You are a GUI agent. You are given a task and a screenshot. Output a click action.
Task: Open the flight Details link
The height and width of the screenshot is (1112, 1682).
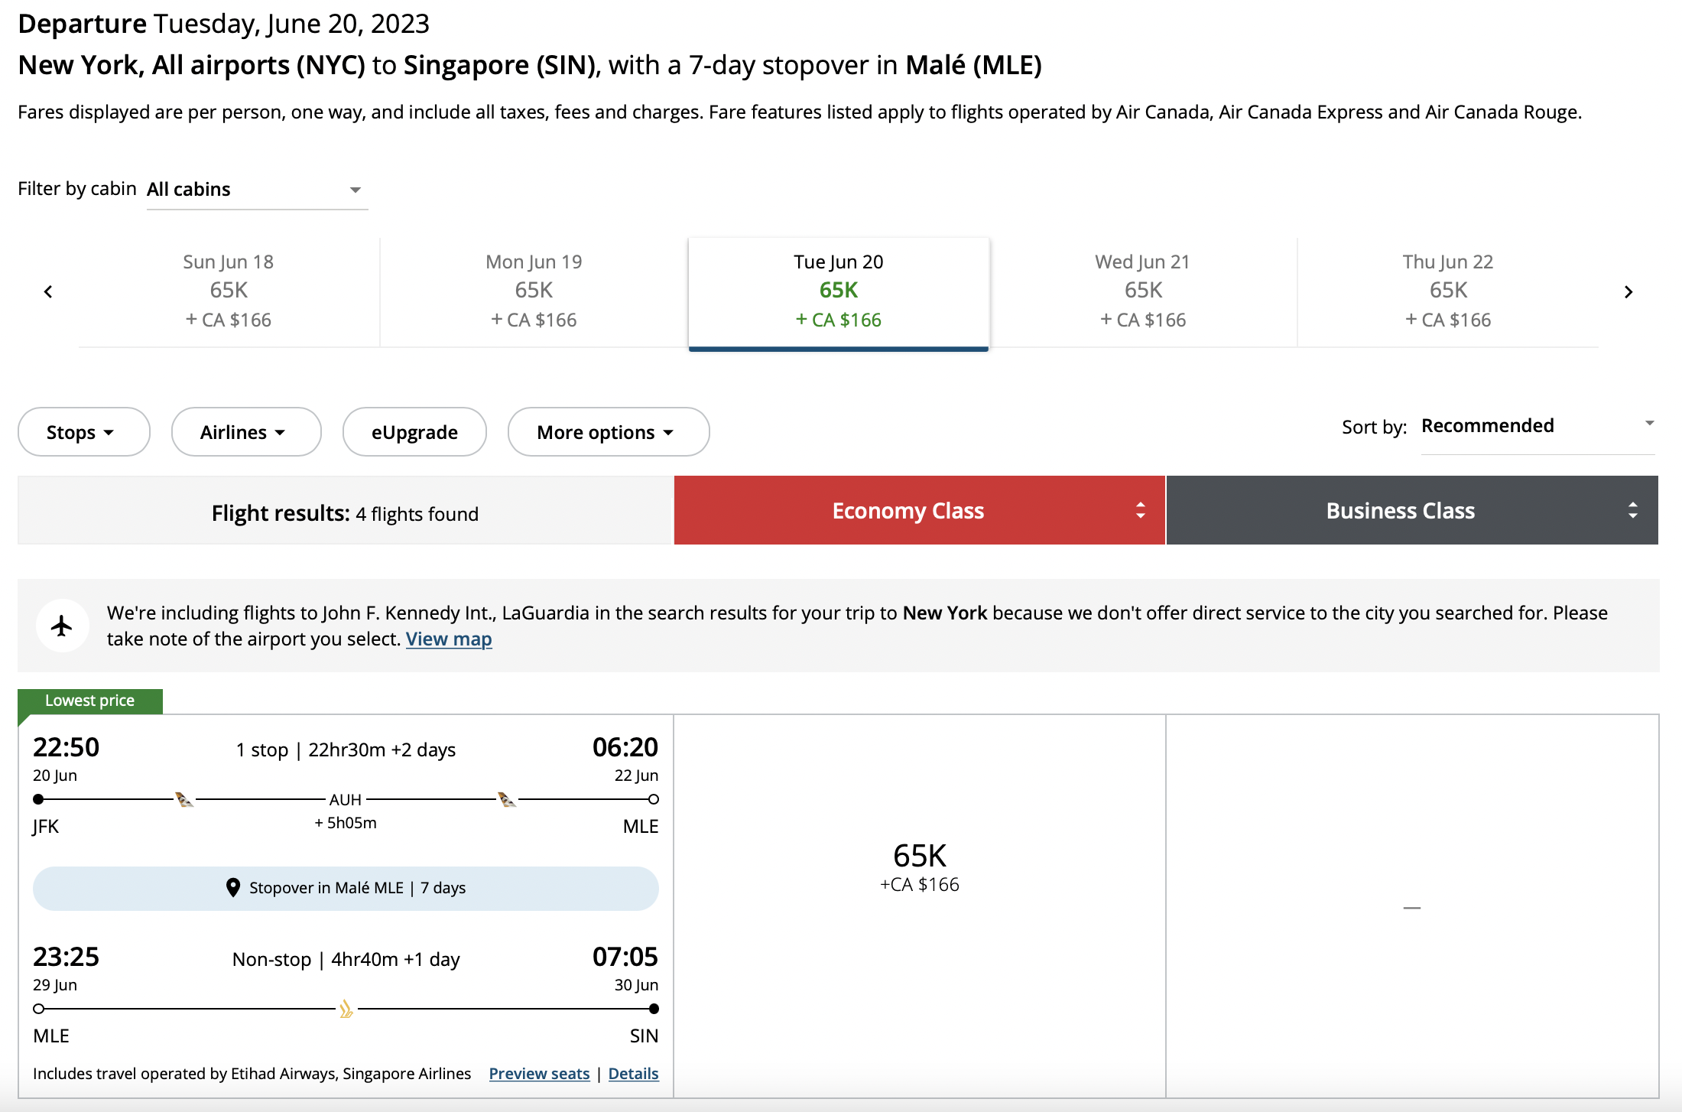point(633,1074)
